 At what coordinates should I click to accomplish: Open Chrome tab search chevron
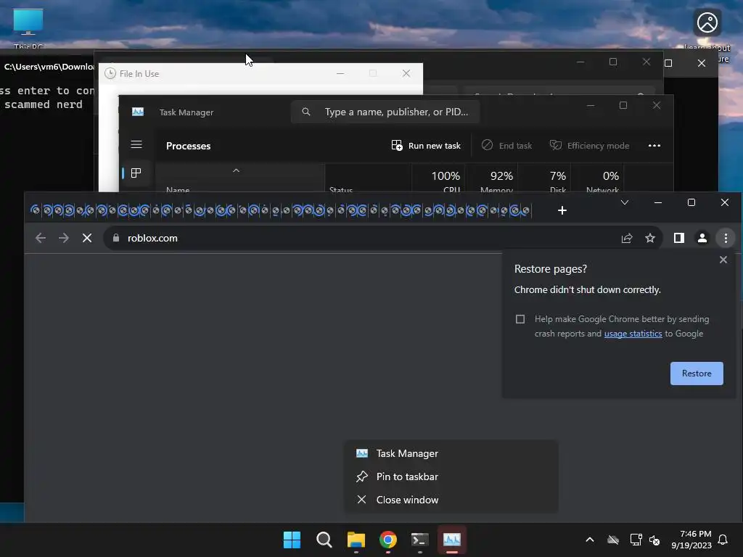click(625, 203)
